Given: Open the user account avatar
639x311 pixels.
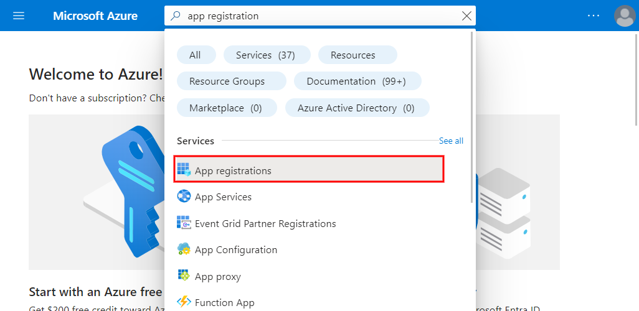Looking at the screenshot, I should 624,16.
